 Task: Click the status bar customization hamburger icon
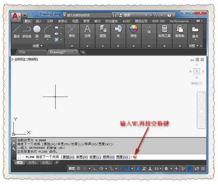coord(203,169)
